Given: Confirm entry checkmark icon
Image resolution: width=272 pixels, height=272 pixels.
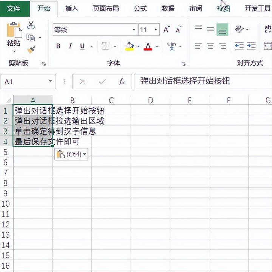Looking at the screenshot, I should click(102, 82).
